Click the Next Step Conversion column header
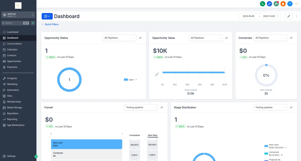 (x=153, y=136)
